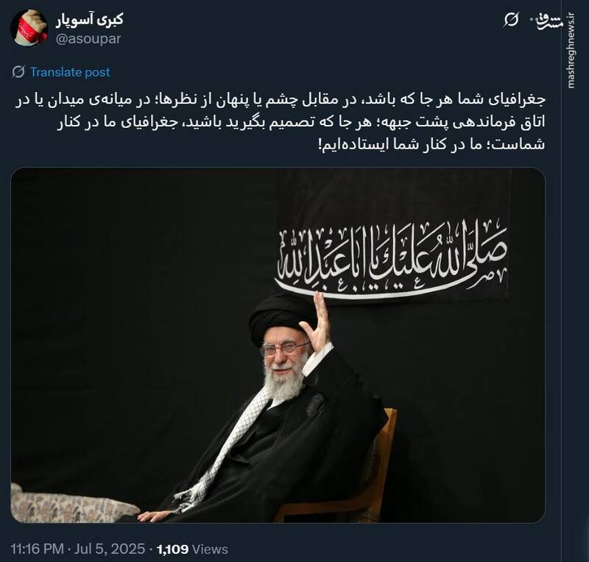Click the tweet line starting with اتاق فرماندهی
Image resolution: width=589 pixels, height=562 pixels.
pyautogui.click(x=301, y=123)
